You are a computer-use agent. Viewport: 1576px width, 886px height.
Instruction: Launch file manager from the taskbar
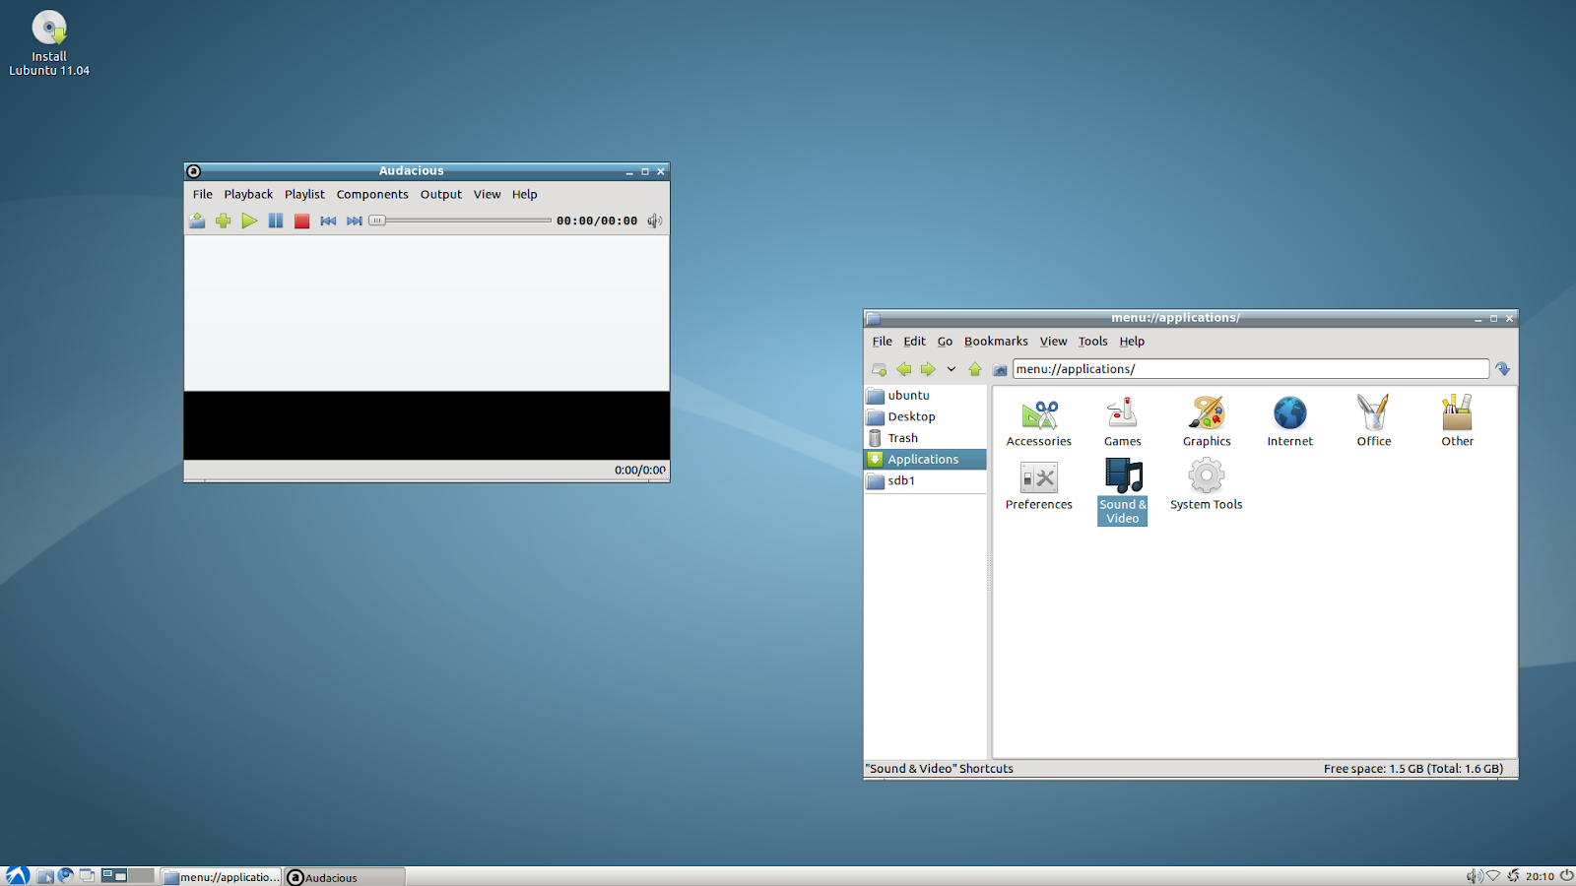point(45,876)
